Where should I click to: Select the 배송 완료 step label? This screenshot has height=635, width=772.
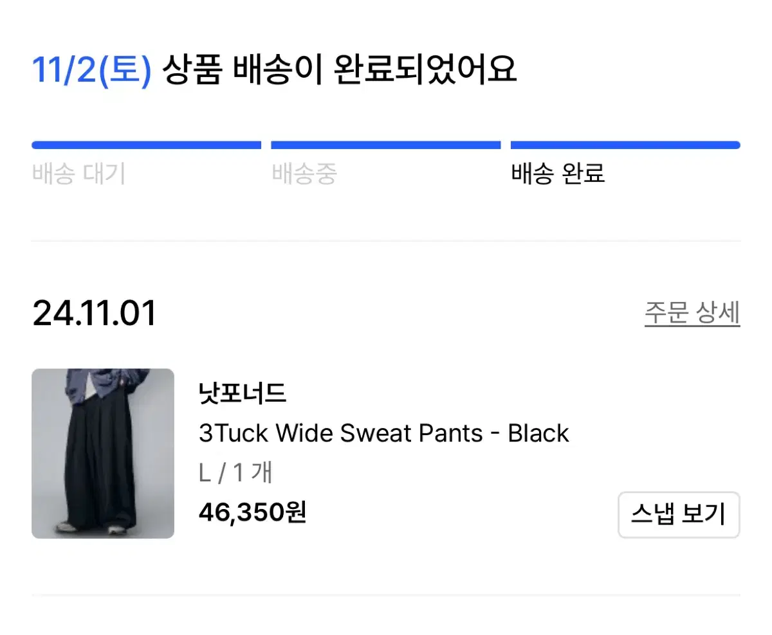pos(558,174)
